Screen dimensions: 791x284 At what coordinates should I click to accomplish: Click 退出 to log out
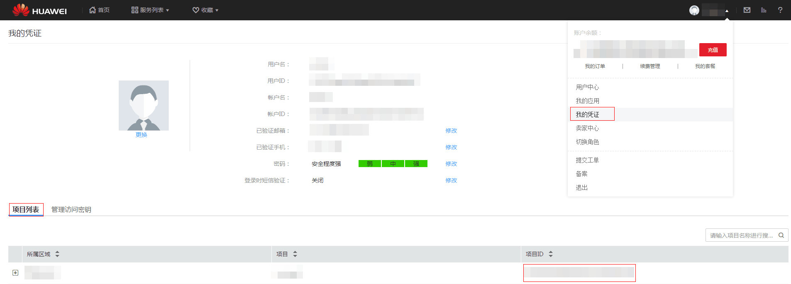coord(581,187)
